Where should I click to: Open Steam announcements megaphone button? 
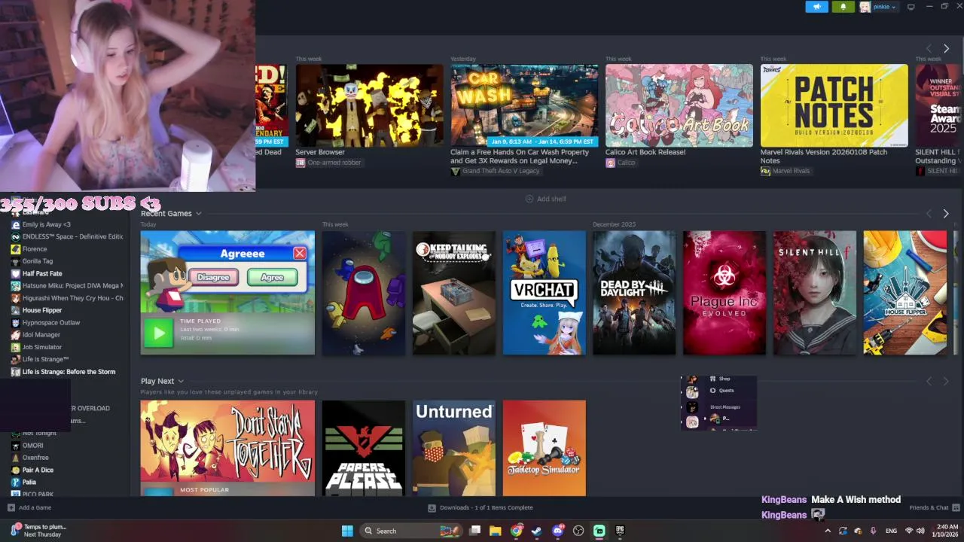click(x=816, y=7)
